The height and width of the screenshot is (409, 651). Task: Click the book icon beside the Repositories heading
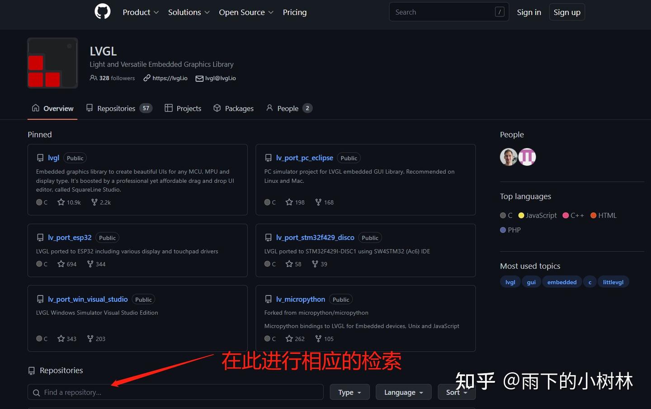click(x=31, y=371)
